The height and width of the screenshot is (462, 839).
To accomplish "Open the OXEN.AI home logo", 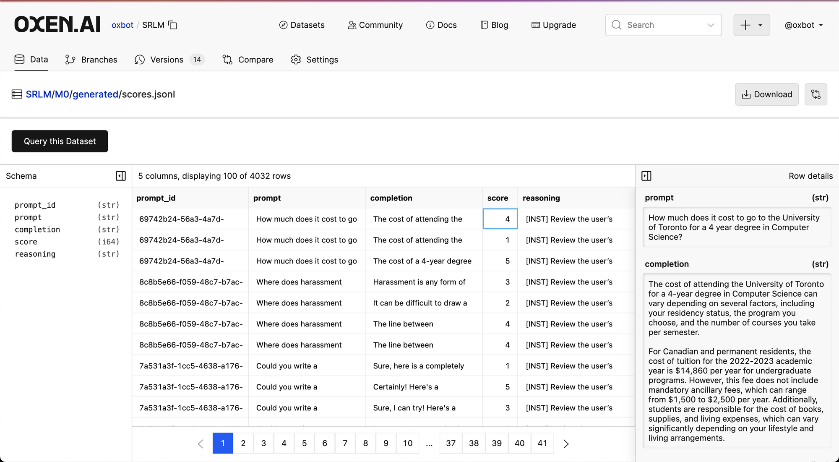I will [x=57, y=25].
